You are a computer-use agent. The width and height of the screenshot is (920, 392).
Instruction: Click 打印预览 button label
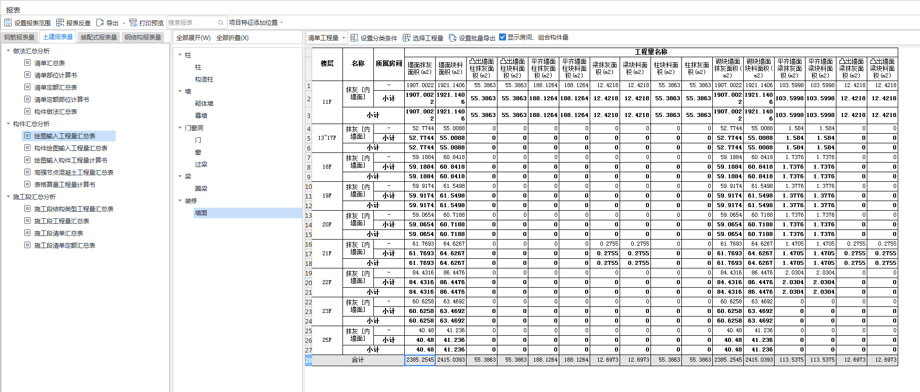(x=151, y=23)
